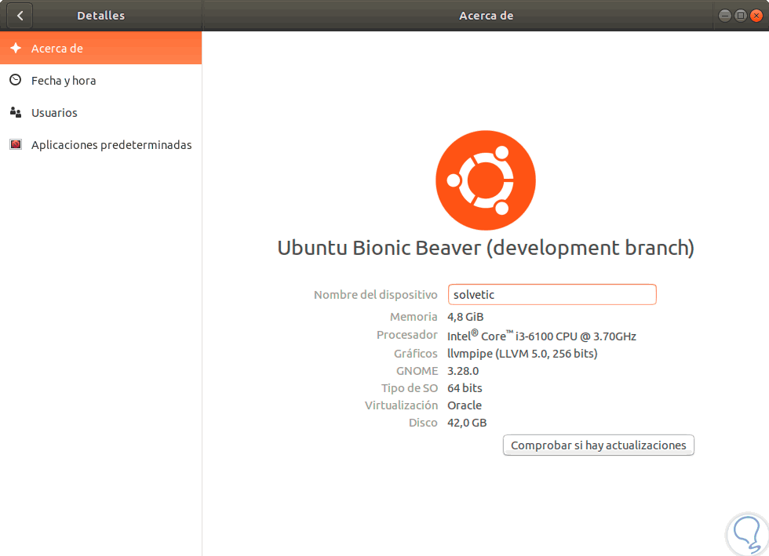Click the Ubuntu logo
The image size is (769, 556).
(486, 180)
